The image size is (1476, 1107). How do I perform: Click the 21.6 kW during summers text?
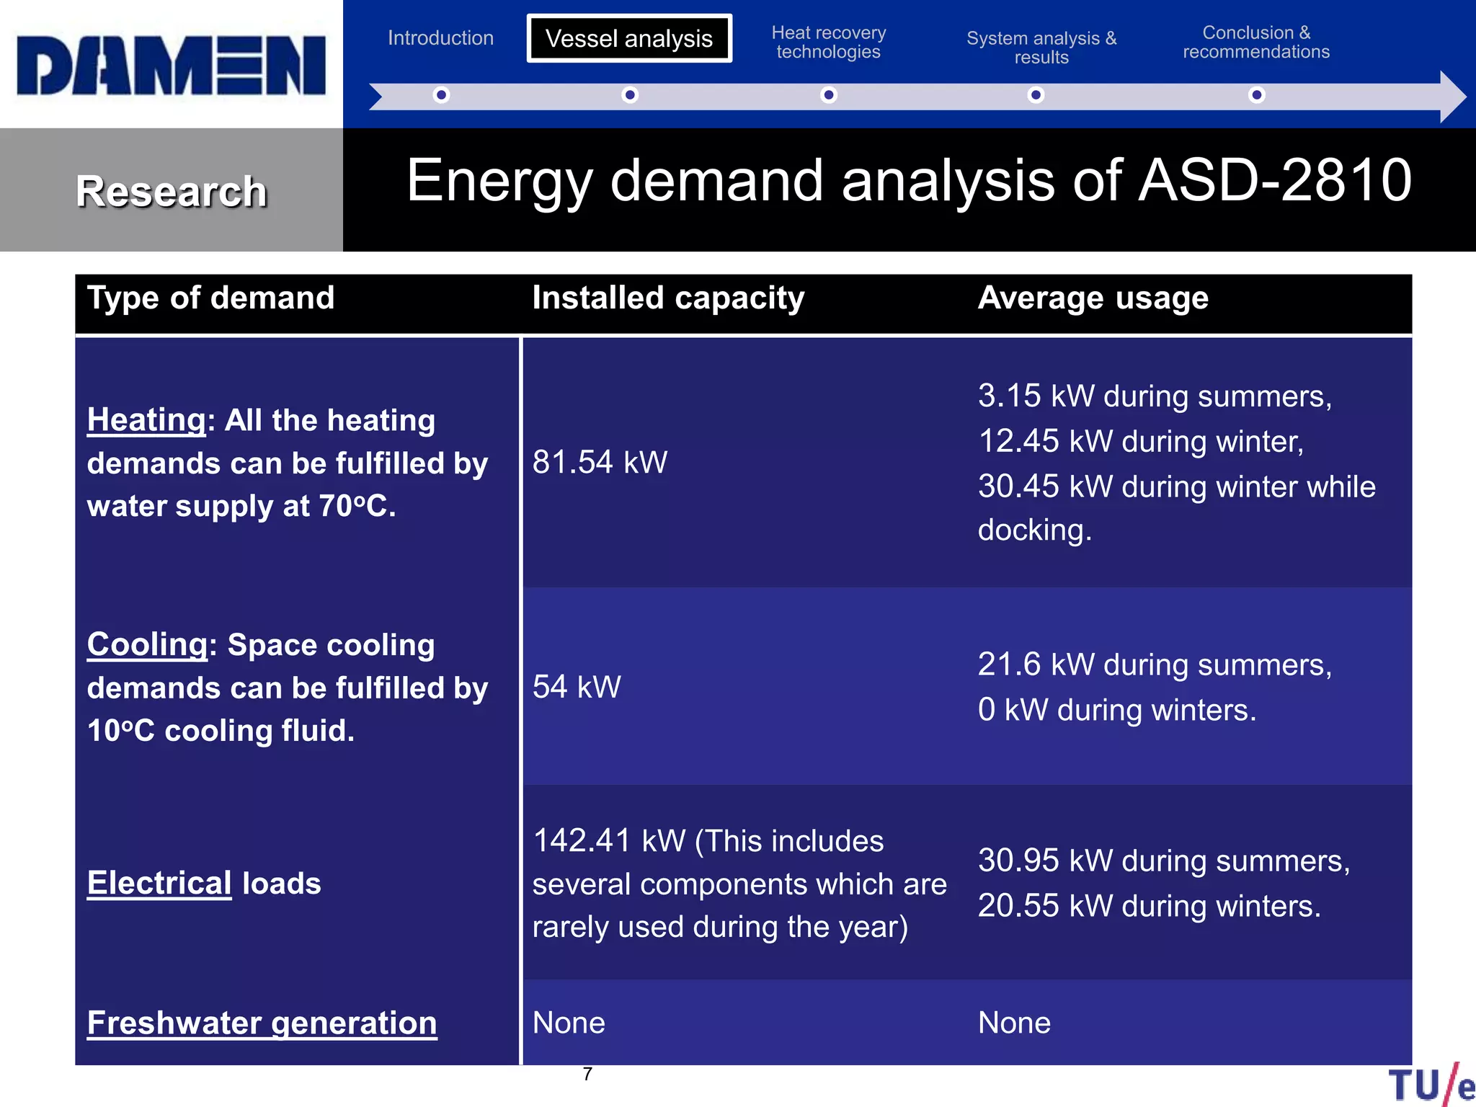[1155, 664]
